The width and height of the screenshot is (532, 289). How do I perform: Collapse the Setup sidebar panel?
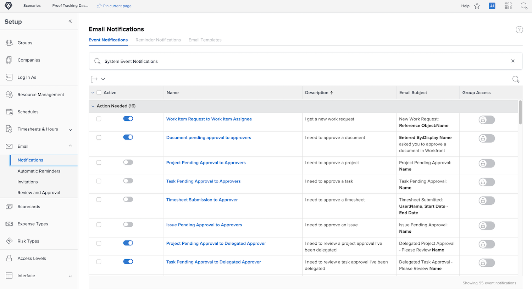click(x=70, y=21)
